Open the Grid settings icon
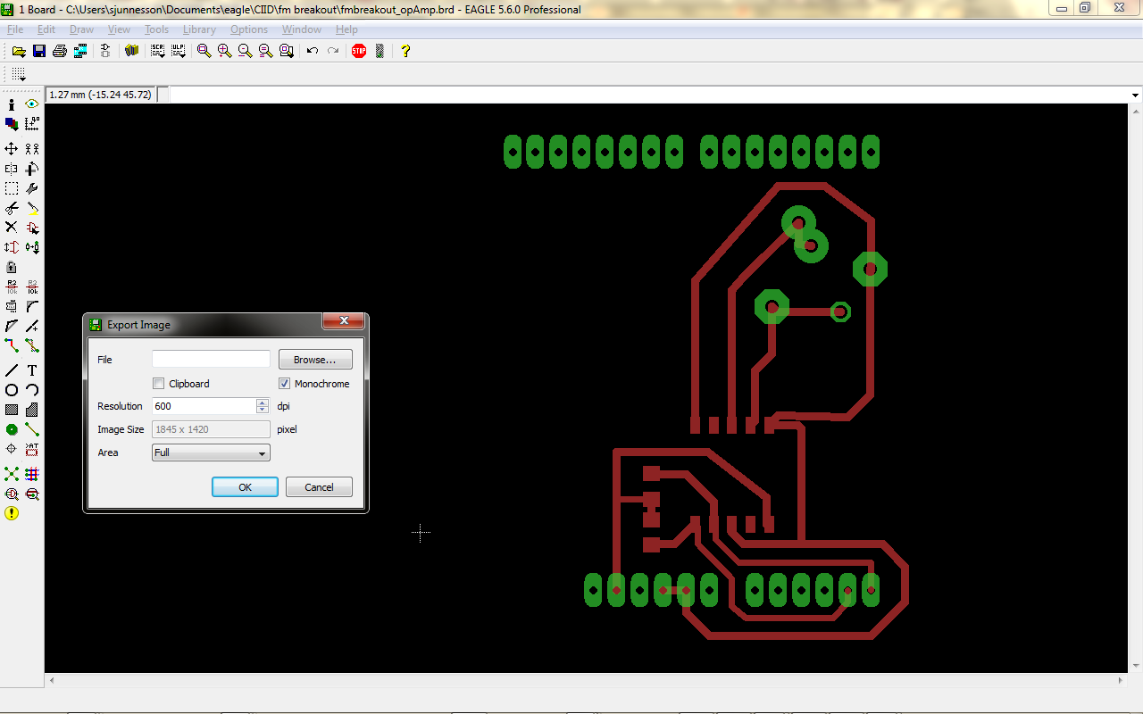 click(x=19, y=74)
